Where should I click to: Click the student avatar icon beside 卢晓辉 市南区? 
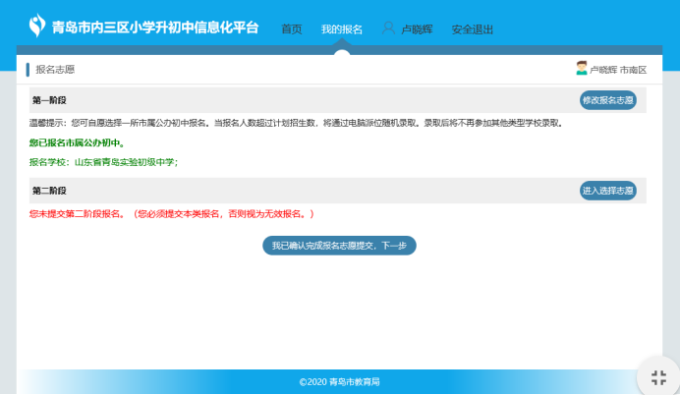pyautogui.click(x=581, y=69)
